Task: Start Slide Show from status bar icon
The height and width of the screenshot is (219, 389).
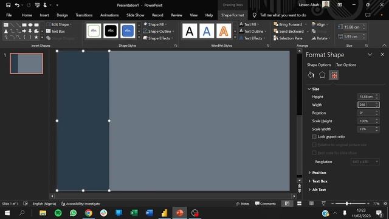Action: [323, 204]
